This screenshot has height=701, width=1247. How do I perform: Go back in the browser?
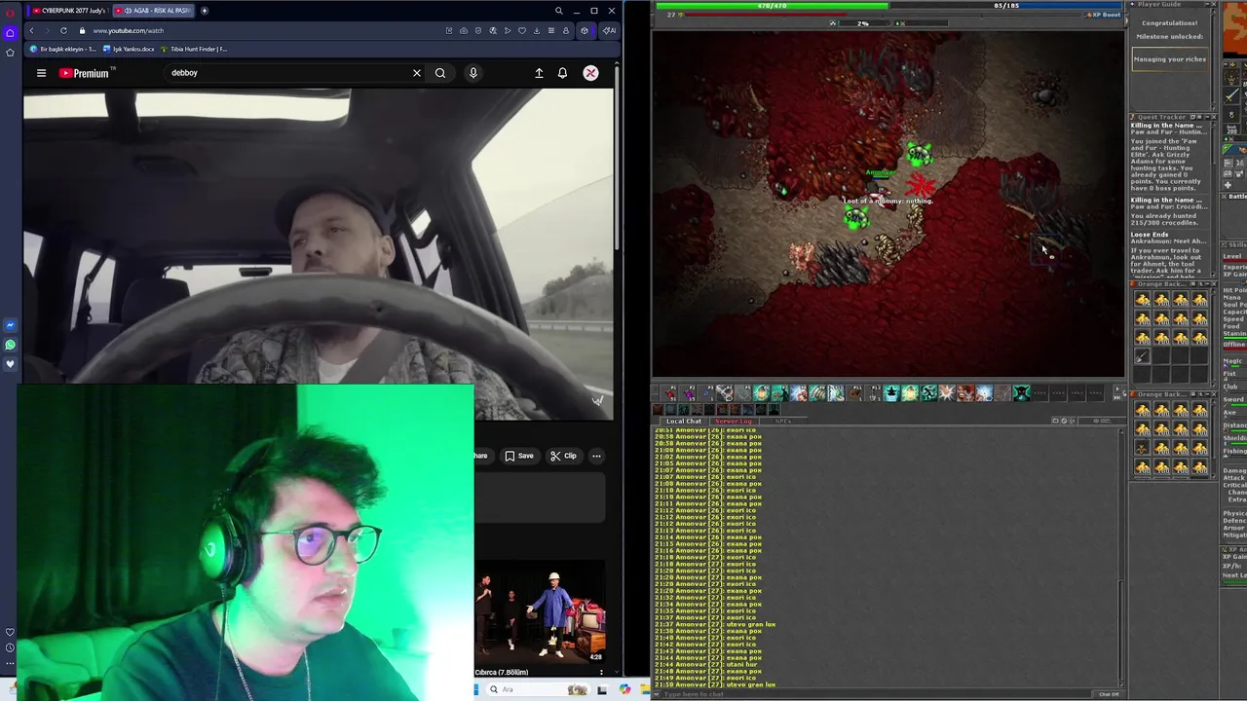tap(31, 30)
